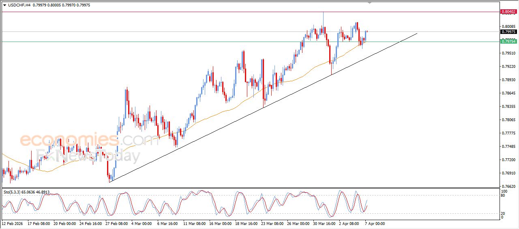
Task: Click the 0.79510 price axis value
Action: click(508, 53)
